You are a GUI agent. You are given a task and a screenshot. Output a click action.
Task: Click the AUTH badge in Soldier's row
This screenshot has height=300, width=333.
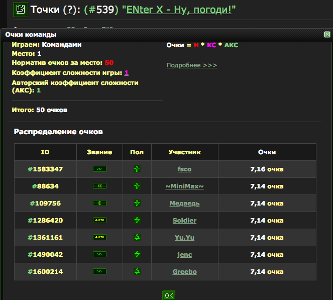coord(99,220)
